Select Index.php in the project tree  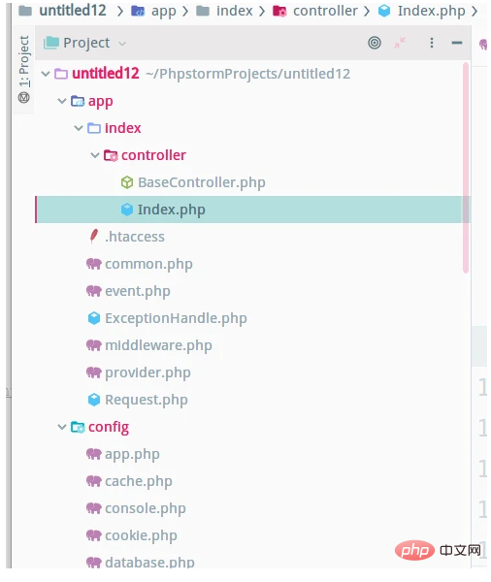coord(252,210)
